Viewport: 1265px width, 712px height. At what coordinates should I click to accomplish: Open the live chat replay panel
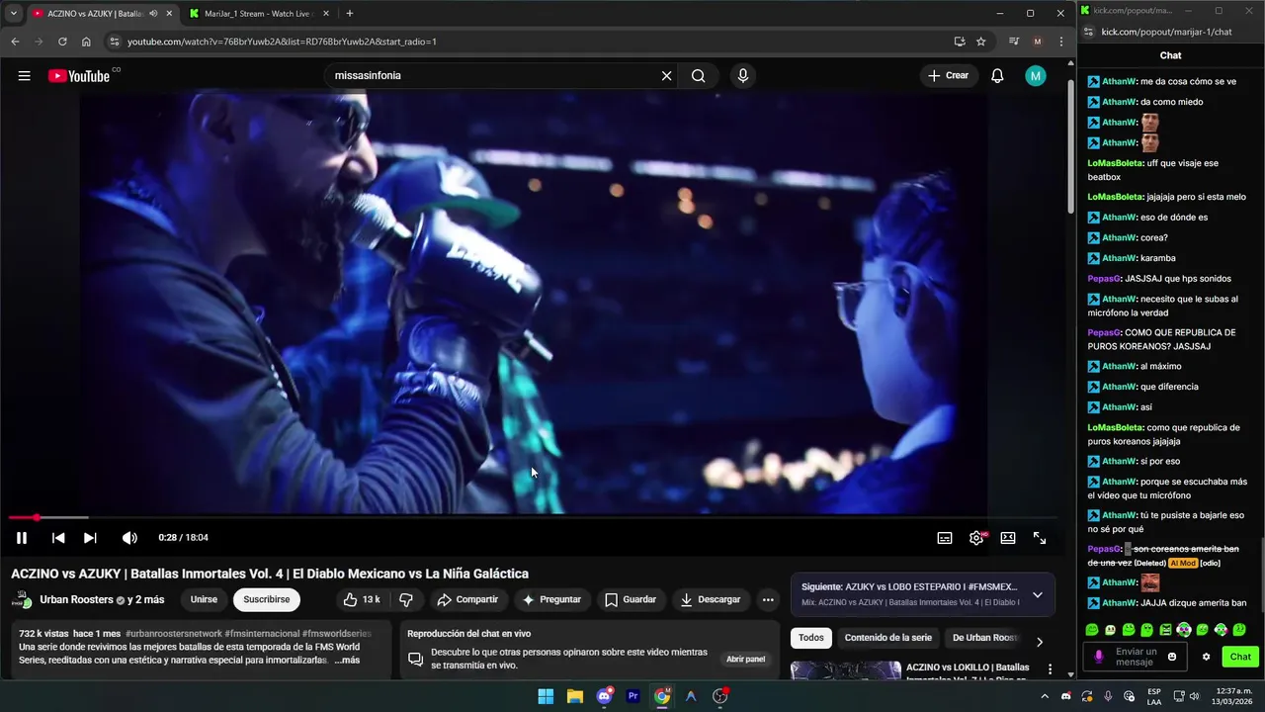(x=745, y=659)
